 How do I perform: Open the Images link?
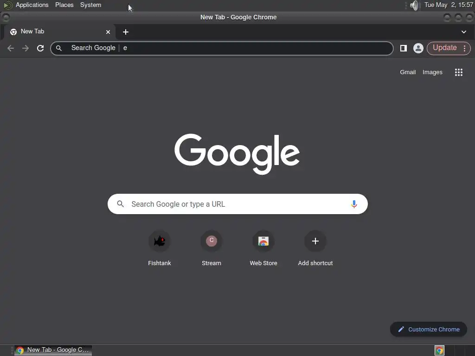[432, 72]
